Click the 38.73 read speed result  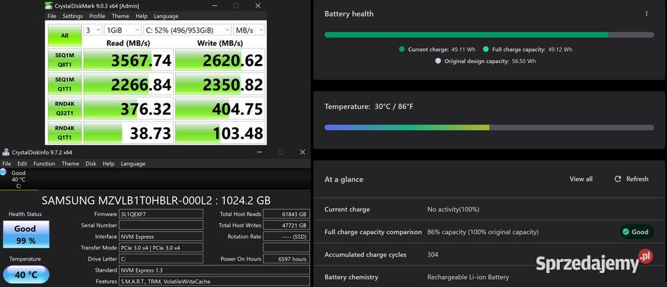(x=128, y=132)
